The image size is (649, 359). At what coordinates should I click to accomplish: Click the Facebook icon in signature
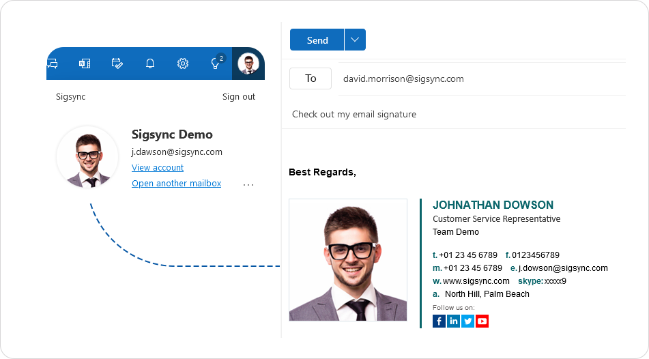click(x=439, y=321)
